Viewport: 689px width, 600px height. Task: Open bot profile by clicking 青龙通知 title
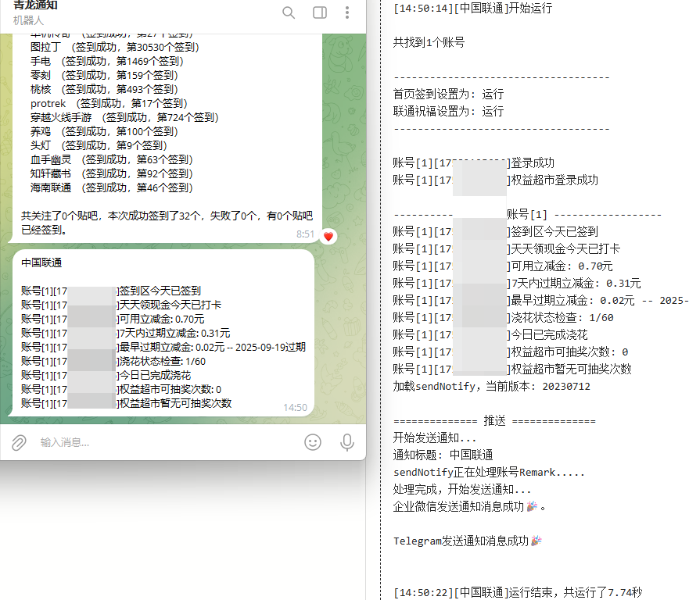click(x=34, y=5)
